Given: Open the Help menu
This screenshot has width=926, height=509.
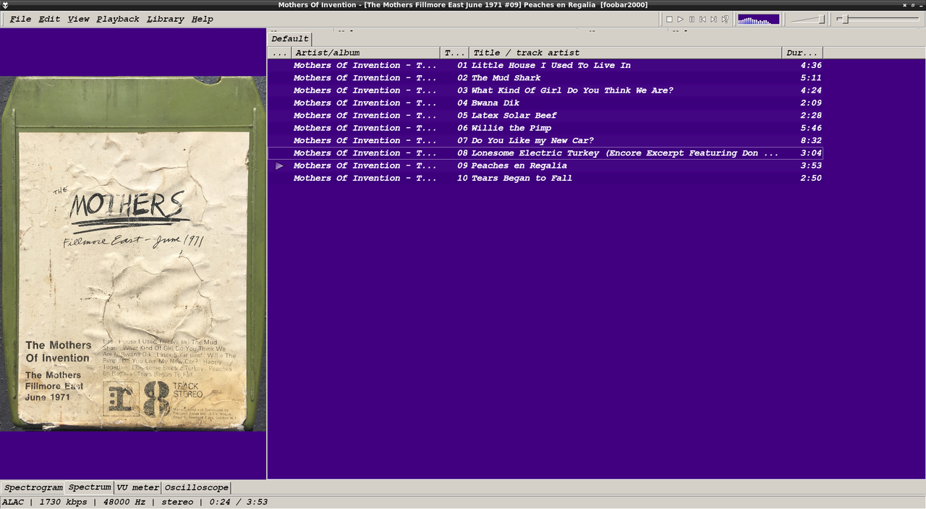Looking at the screenshot, I should 203,19.
